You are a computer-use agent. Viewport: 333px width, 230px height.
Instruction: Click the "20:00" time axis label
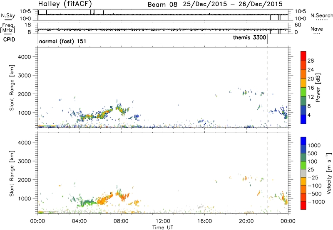click(x=246, y=221)
